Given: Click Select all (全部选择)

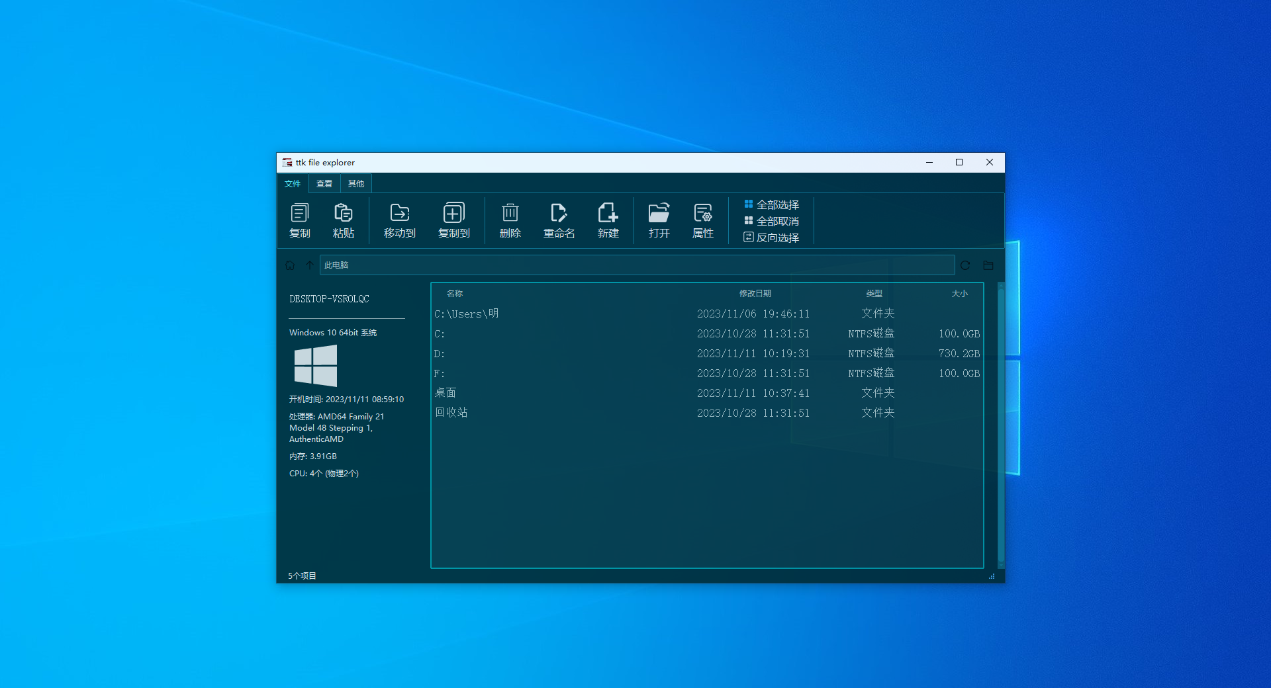Looking at the screenshot, I should pos(771,204).
